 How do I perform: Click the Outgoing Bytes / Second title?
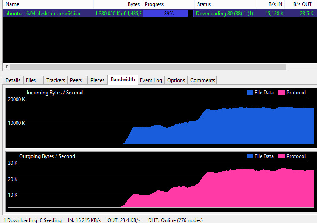tap(47, 156)
